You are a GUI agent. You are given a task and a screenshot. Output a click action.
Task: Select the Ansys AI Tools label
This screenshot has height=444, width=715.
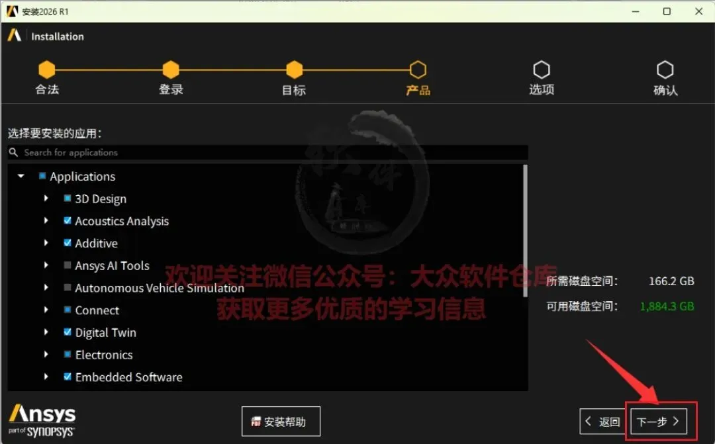click(112, 266)
